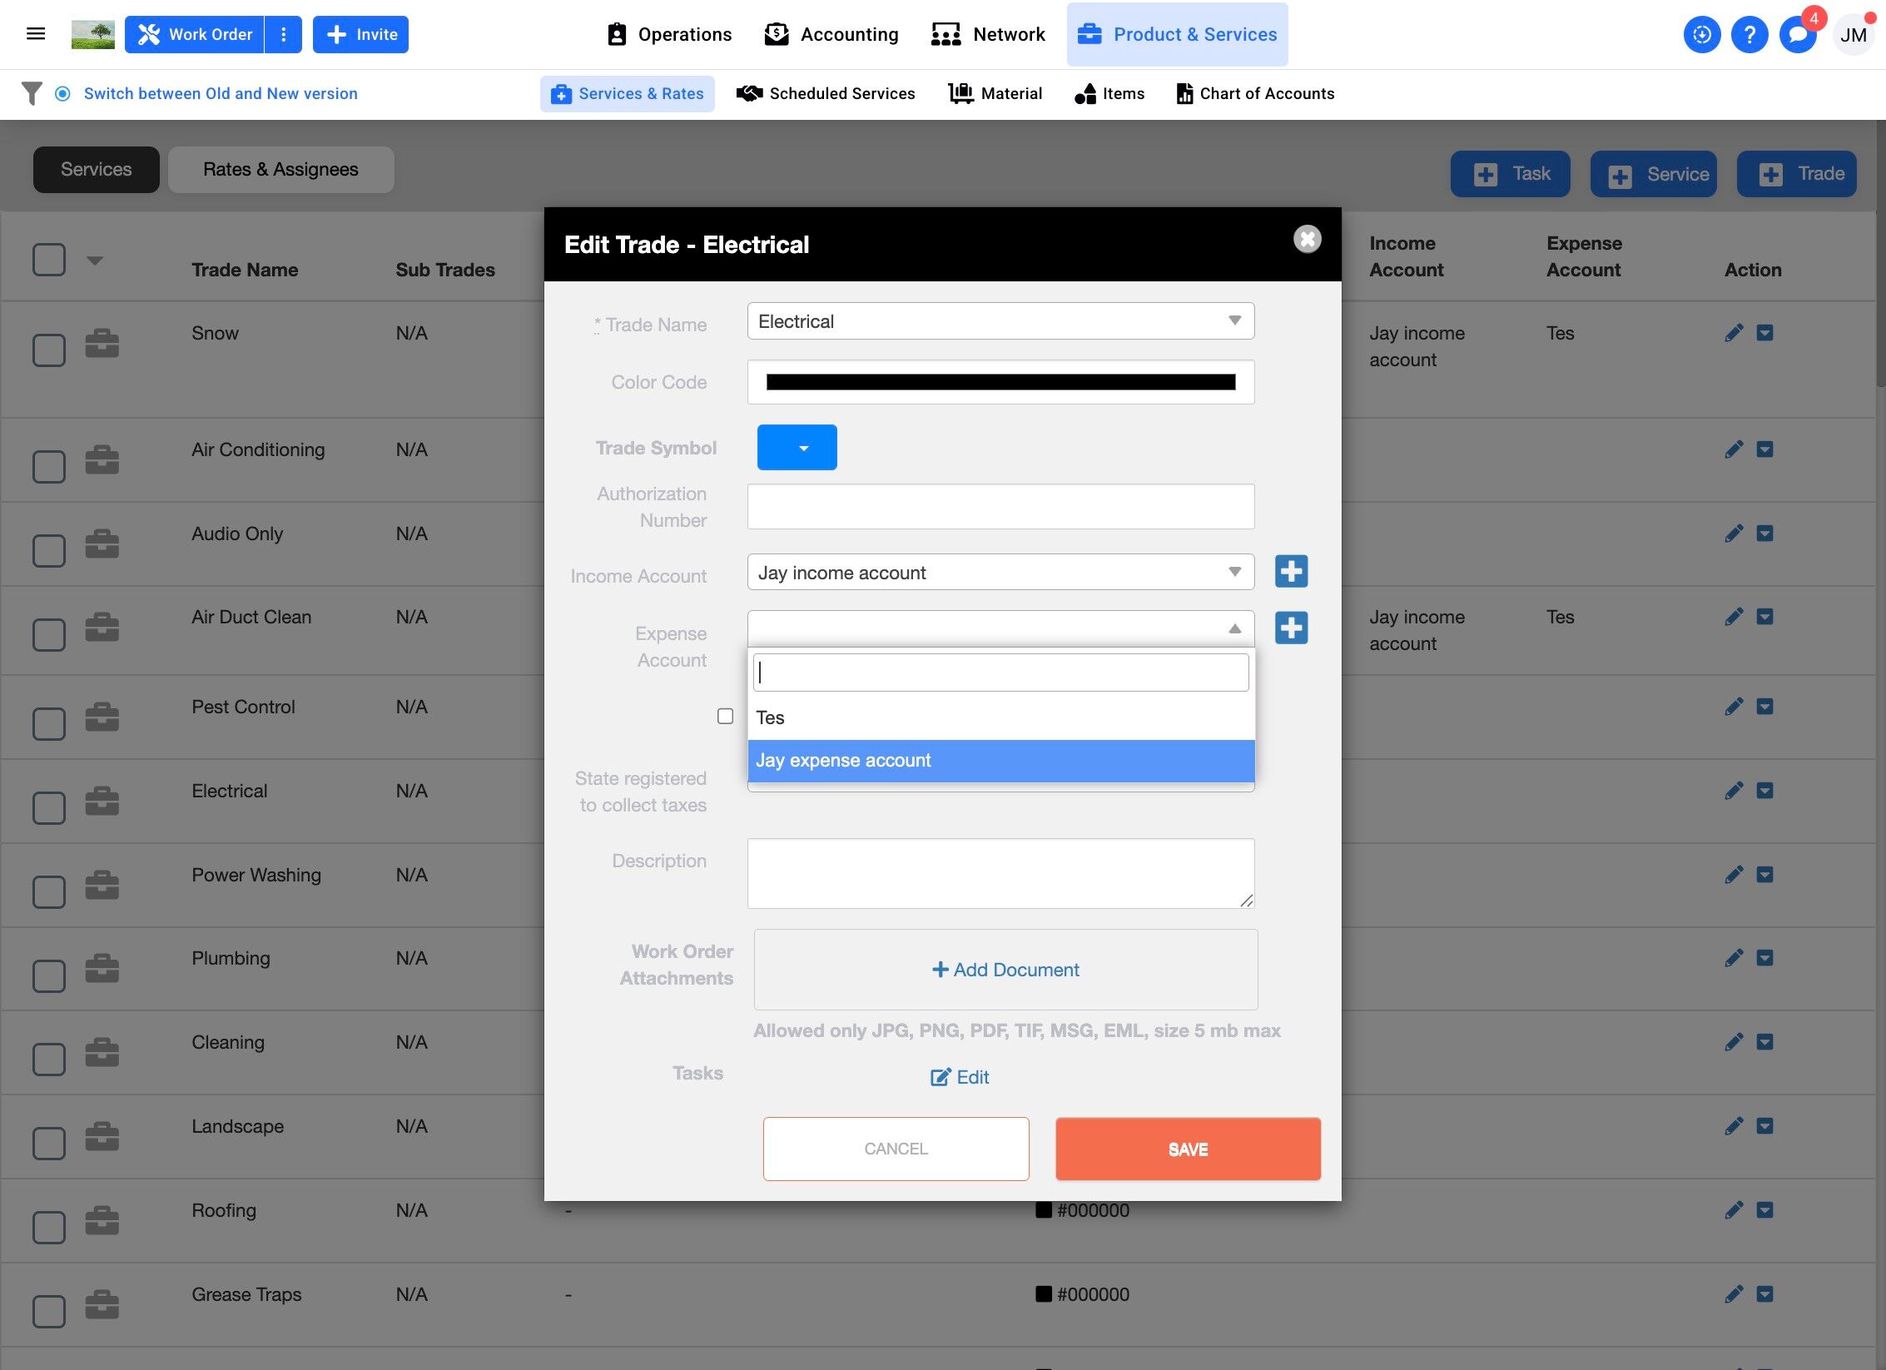
Task: Click the black Color Code swatch
Action: [1000, 382]
